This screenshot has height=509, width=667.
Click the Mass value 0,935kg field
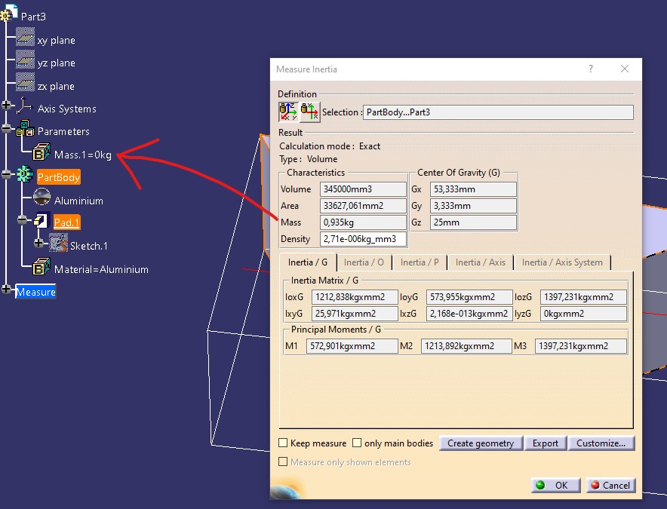[x=363, y=222]
